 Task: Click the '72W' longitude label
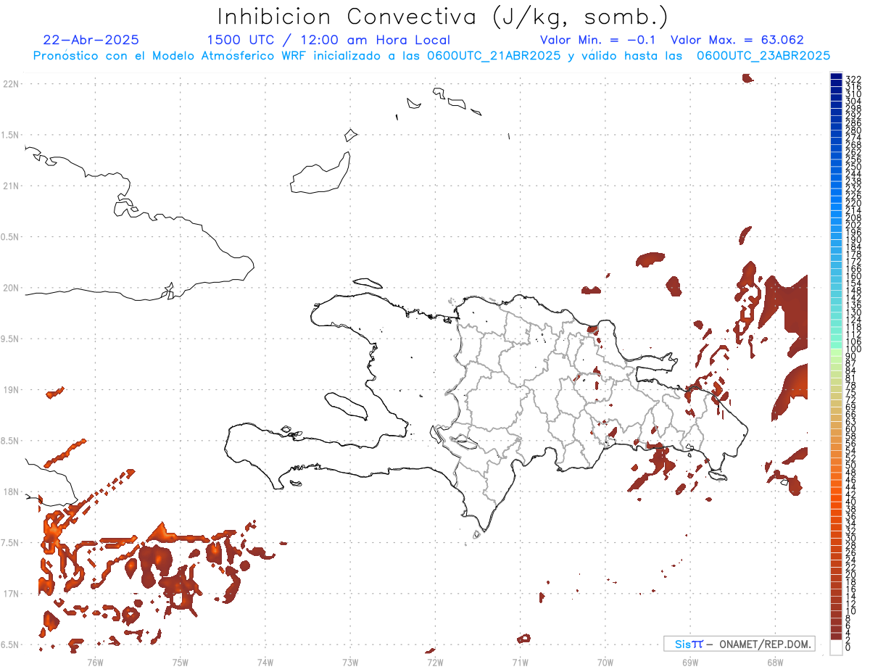pos(435,662)
